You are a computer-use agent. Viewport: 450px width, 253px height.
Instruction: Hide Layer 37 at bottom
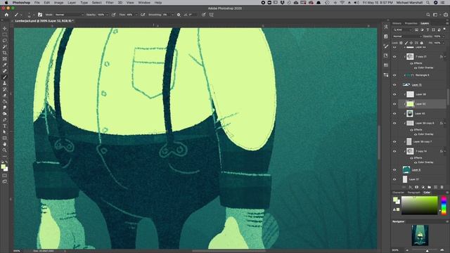point(394,179)
